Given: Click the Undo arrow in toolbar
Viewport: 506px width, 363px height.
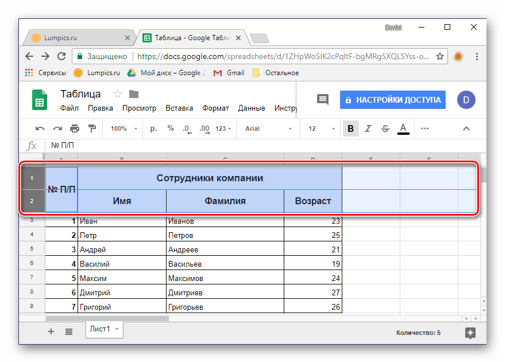Looking at the screenshot, I should click(40, 128).
